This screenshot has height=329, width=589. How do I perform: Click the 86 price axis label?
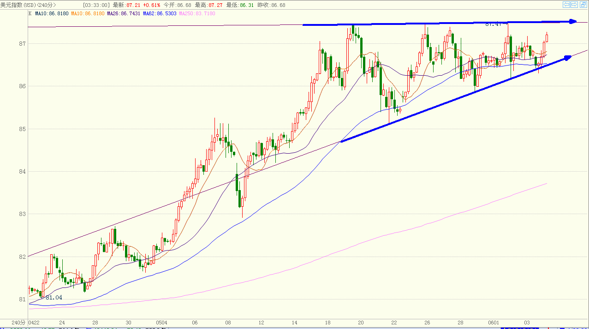22,86
